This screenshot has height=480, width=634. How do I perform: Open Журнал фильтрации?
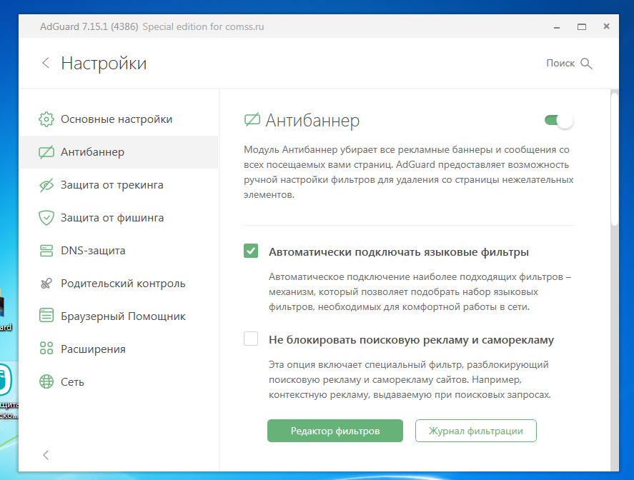click(x=476, y=431)
